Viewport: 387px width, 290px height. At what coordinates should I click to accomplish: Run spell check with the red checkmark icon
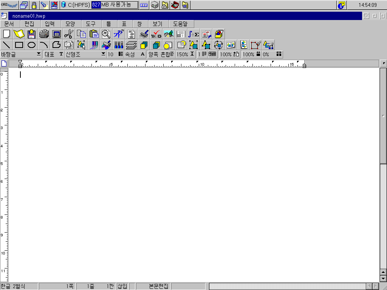click(x=156, y=34)
